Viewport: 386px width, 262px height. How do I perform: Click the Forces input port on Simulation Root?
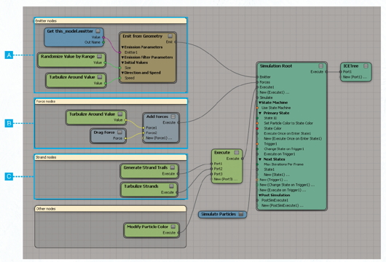click(257, 82)
